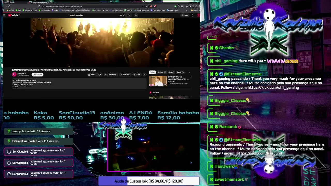Screen dimensions: 331x186
Task: Expand the description with ...mais
Action: point(16,87)
